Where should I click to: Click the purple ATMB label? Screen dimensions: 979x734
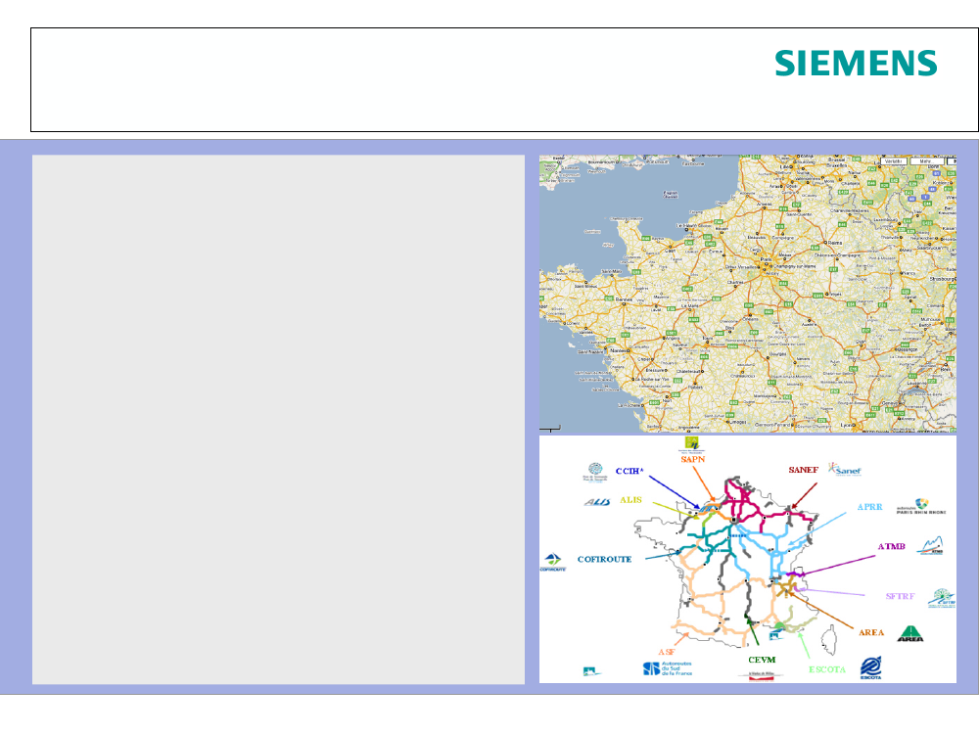891,547
